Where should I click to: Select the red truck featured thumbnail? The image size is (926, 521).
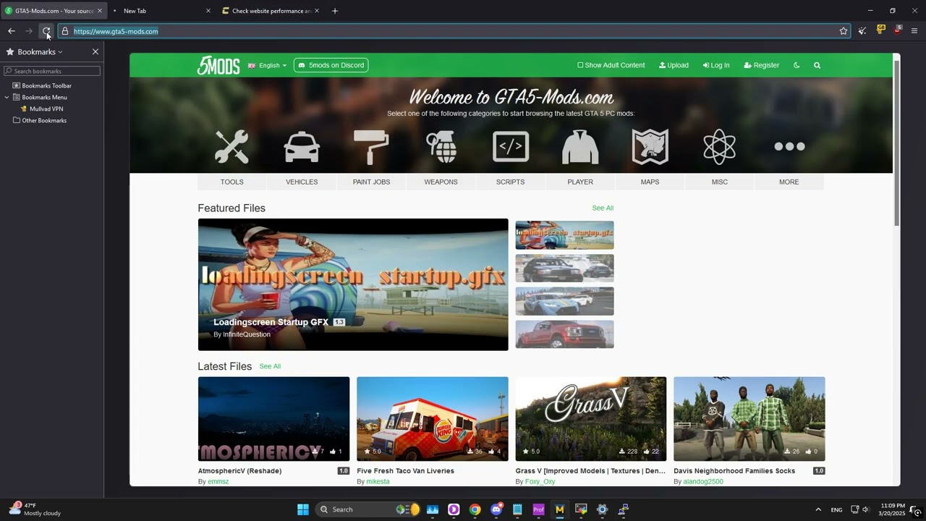tap(564, 334)
